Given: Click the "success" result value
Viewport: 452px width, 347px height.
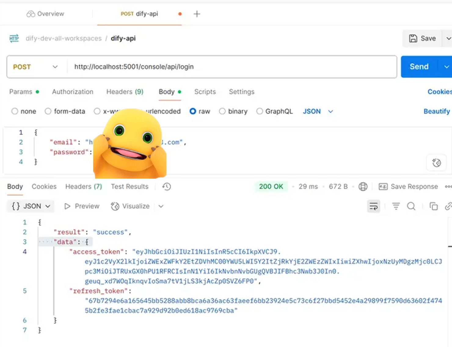Looking at the screenshot, I should [110, 232].
